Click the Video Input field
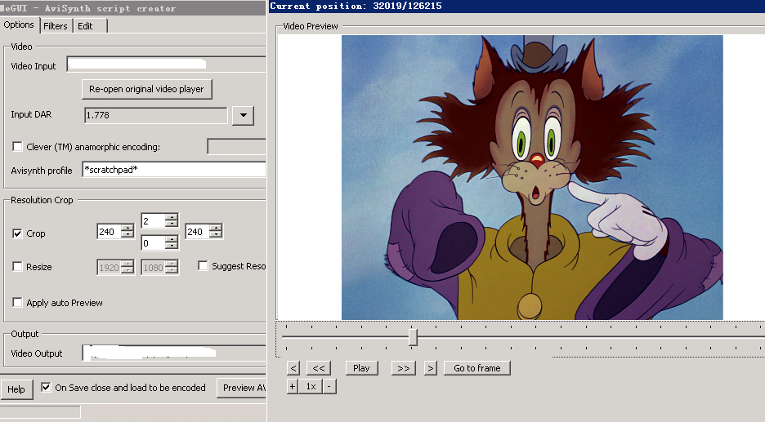765x422 pixels. (x=167, y=64)
